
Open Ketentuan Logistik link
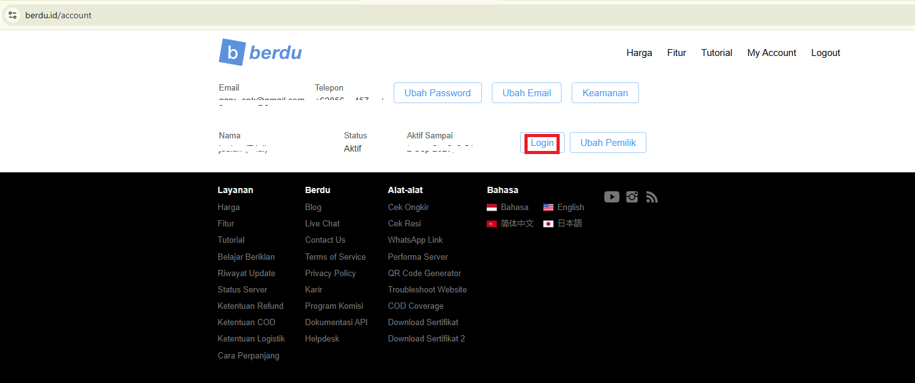pos(251,338)
